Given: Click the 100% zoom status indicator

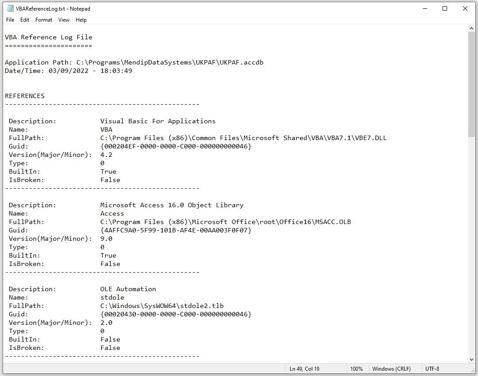Looking at the screenshot, I should point(356,368).
